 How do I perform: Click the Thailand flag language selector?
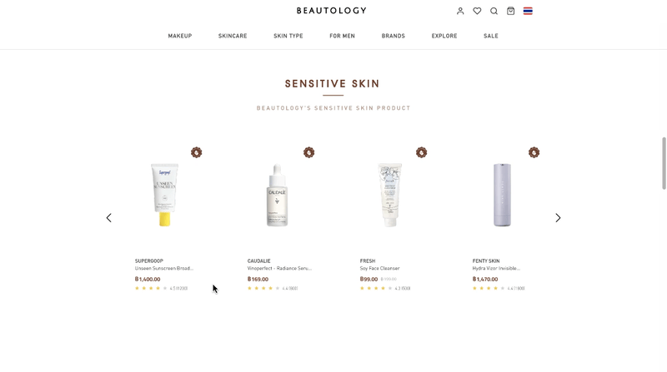528,11
